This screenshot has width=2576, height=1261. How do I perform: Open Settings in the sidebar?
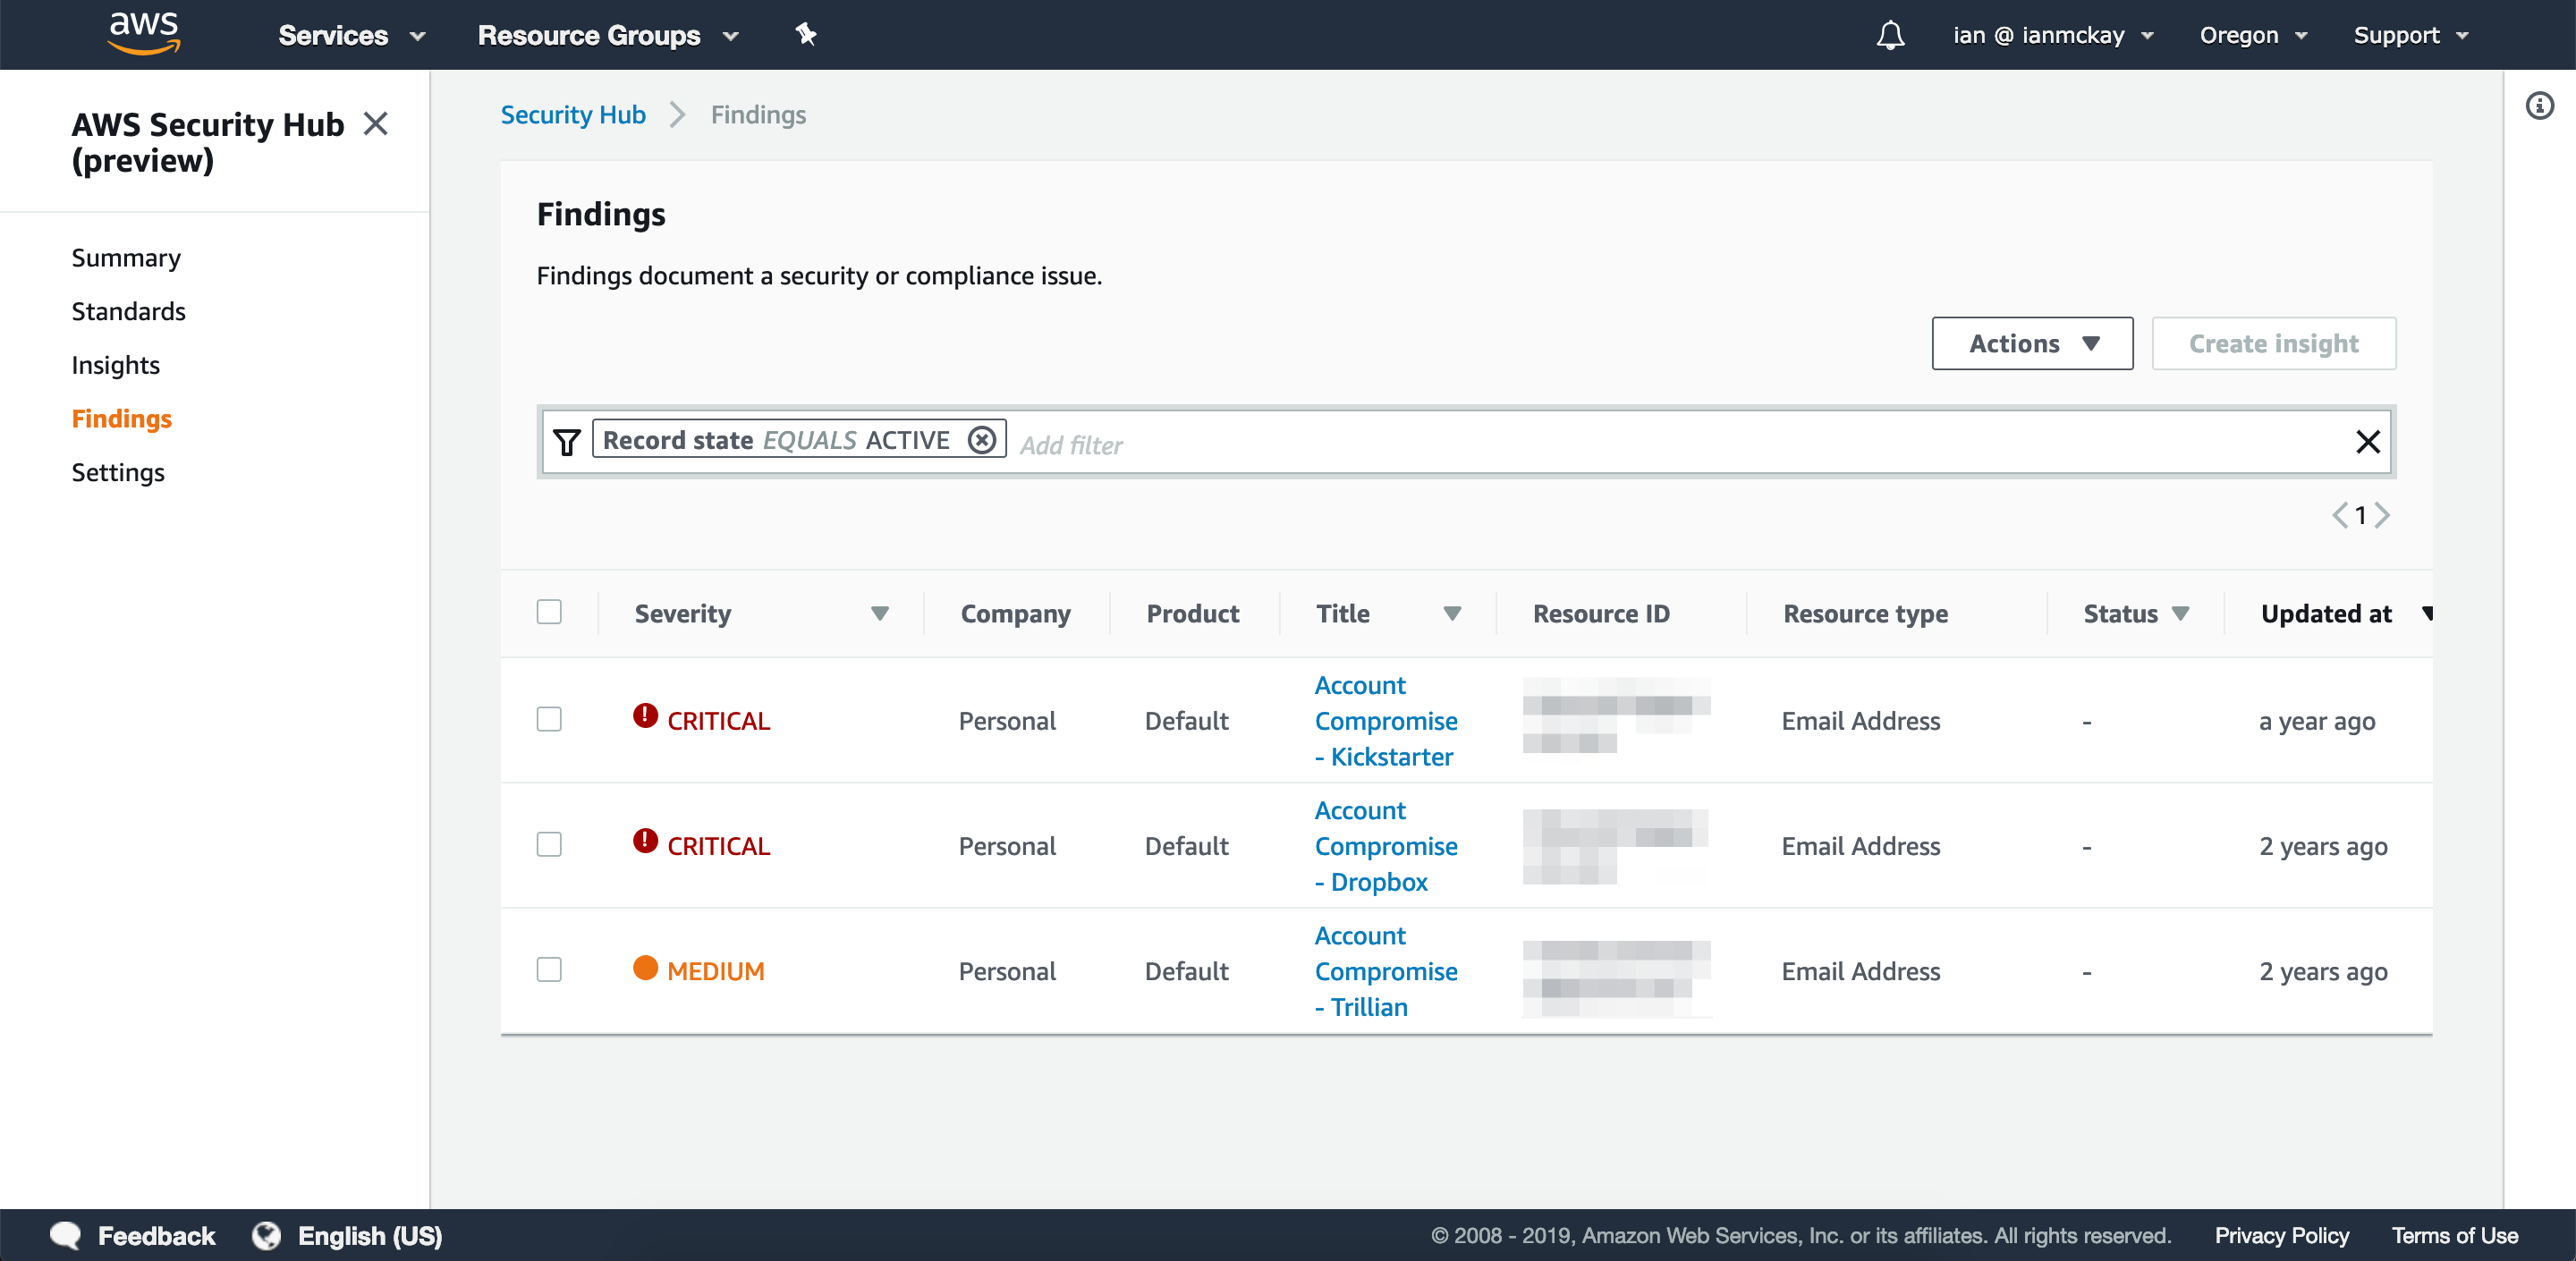click(118, 472)
